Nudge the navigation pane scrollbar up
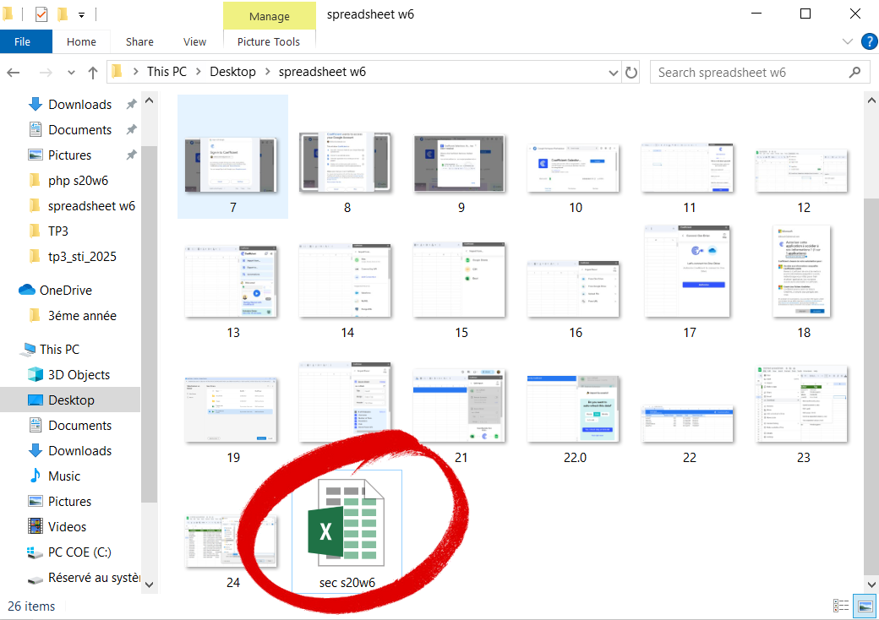The width and height of the screenshot is (879, 620). [x=149, y=101]
